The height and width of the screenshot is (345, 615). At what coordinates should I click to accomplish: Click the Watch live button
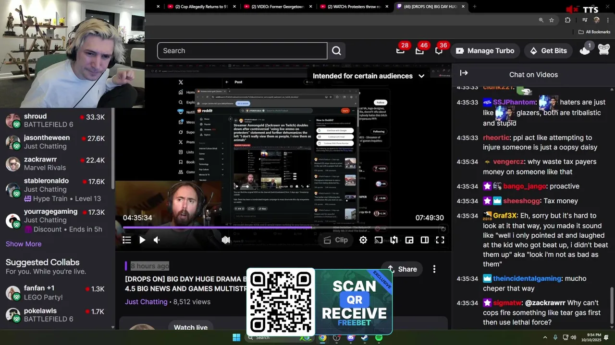click(x=191, y=328)
